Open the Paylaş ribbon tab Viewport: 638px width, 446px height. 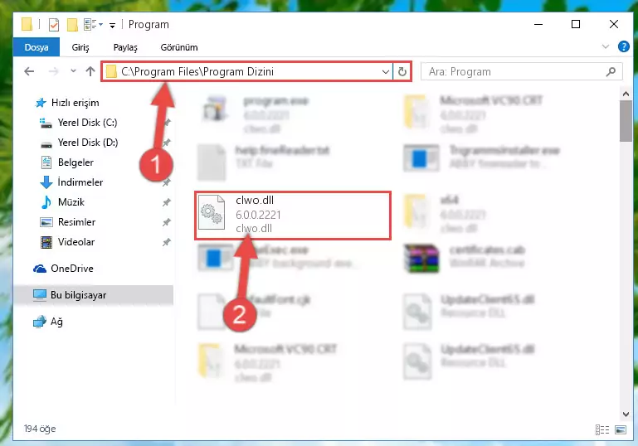click(x=125, y=47)
